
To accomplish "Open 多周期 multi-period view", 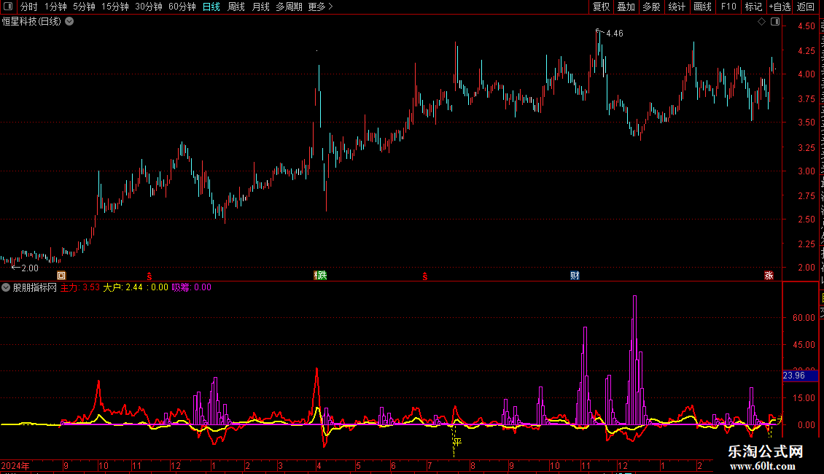I will click(289, 7).
